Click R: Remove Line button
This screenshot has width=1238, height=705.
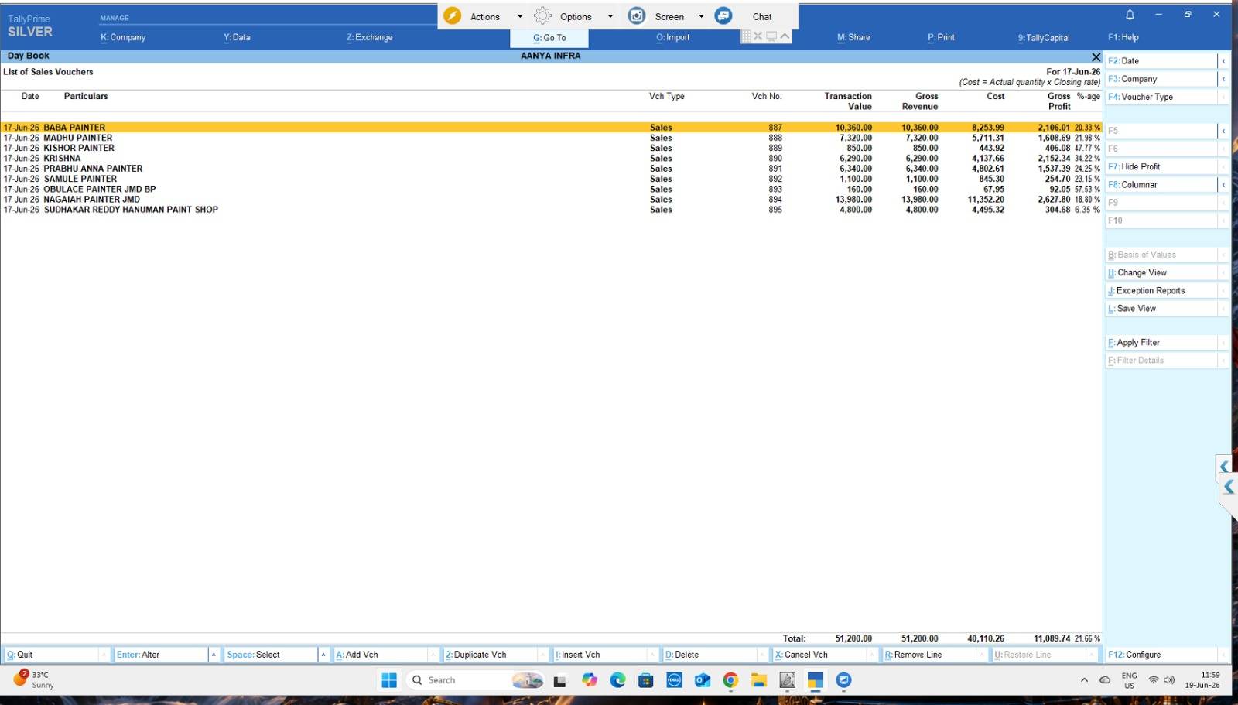pos(930,655)
